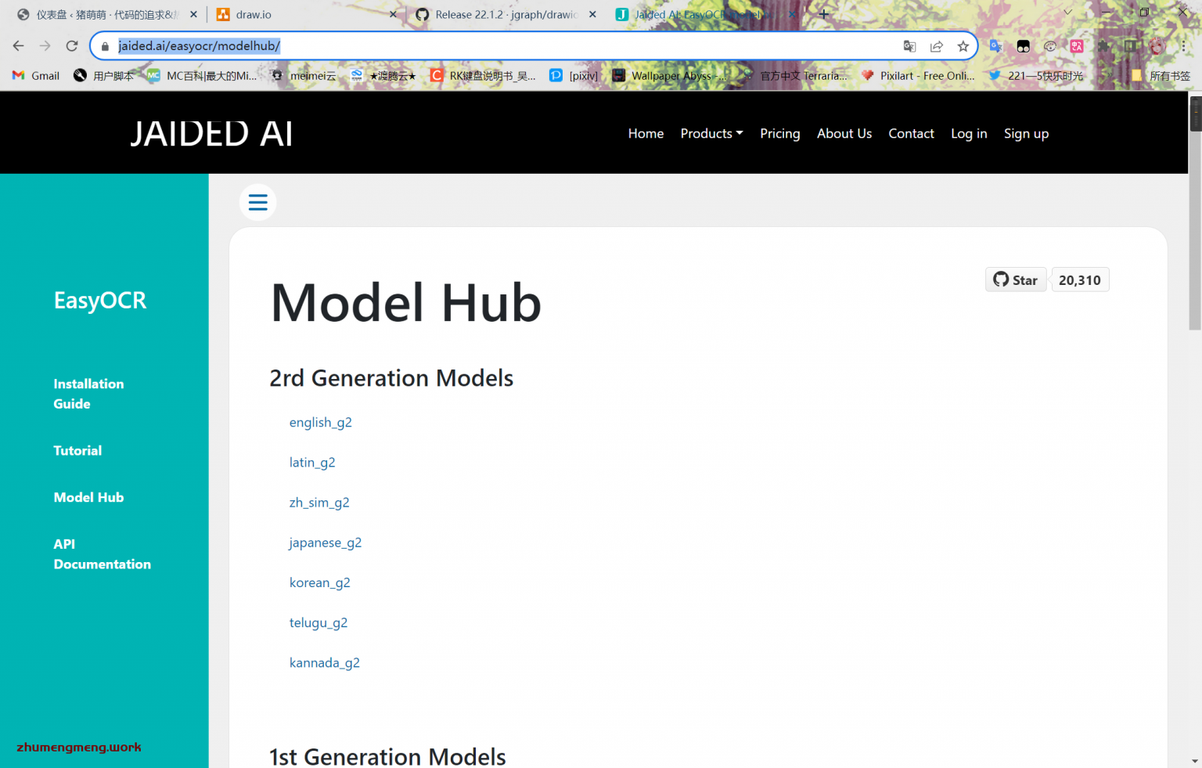
Task: Open the tab search chevron
Action: tap(1067, 13)
